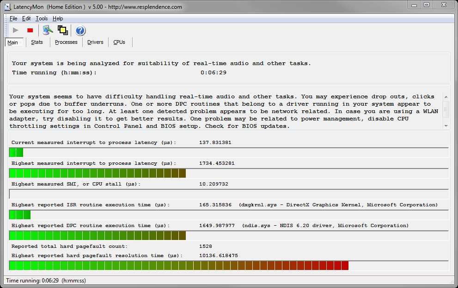The width and height of the screenshot is (458, 288).
Task: Switch to the Main tab
Action: 13,42
